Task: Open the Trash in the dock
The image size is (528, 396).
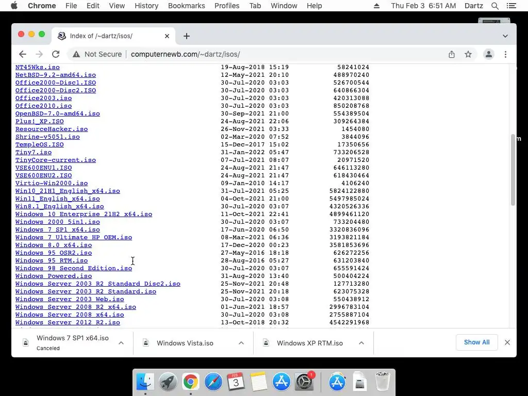Action: click(x=383, y=382)
